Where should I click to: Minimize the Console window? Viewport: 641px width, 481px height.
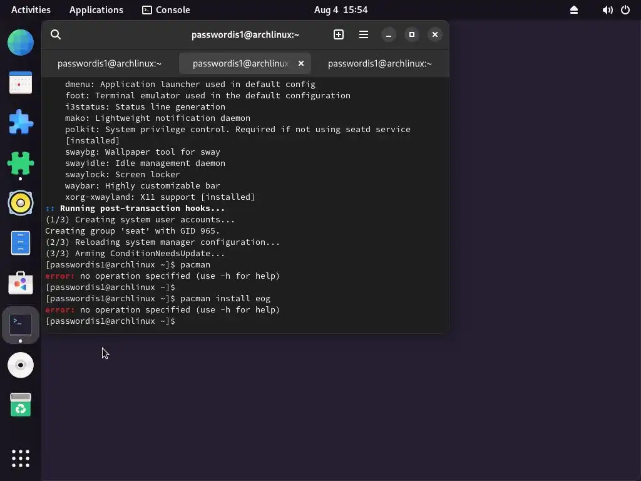389,35
